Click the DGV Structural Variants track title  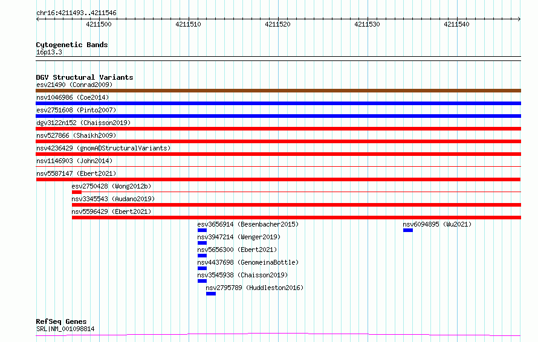tap(85, 77)
